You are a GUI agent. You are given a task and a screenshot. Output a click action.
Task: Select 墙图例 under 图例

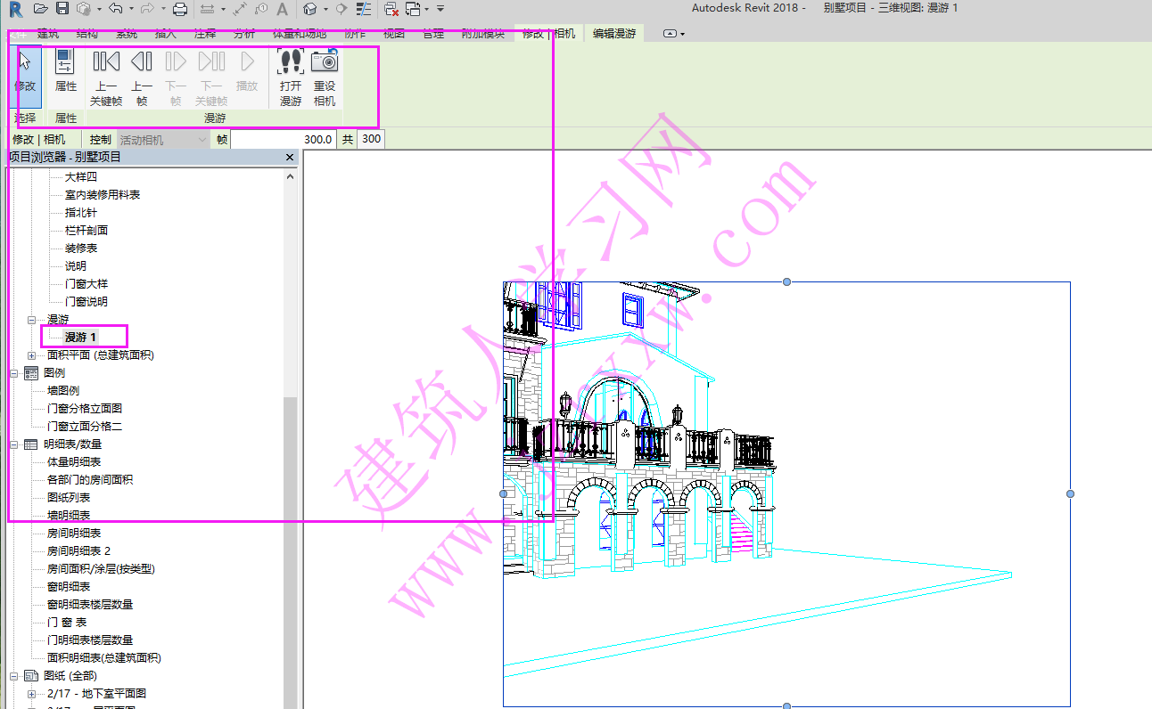(x=63, y=390)
